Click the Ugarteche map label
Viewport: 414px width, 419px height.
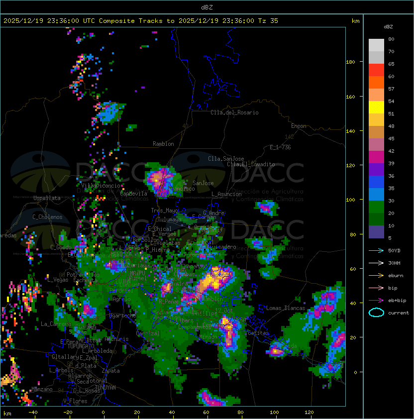pyautogui.click(x=123, y=315)
